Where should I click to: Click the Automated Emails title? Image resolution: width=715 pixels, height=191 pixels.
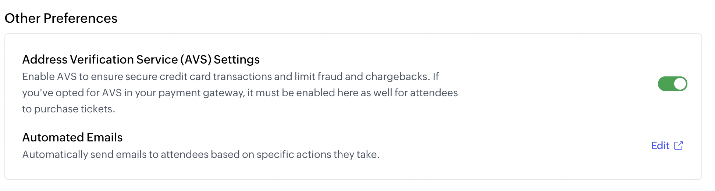[x=72, y=137]
